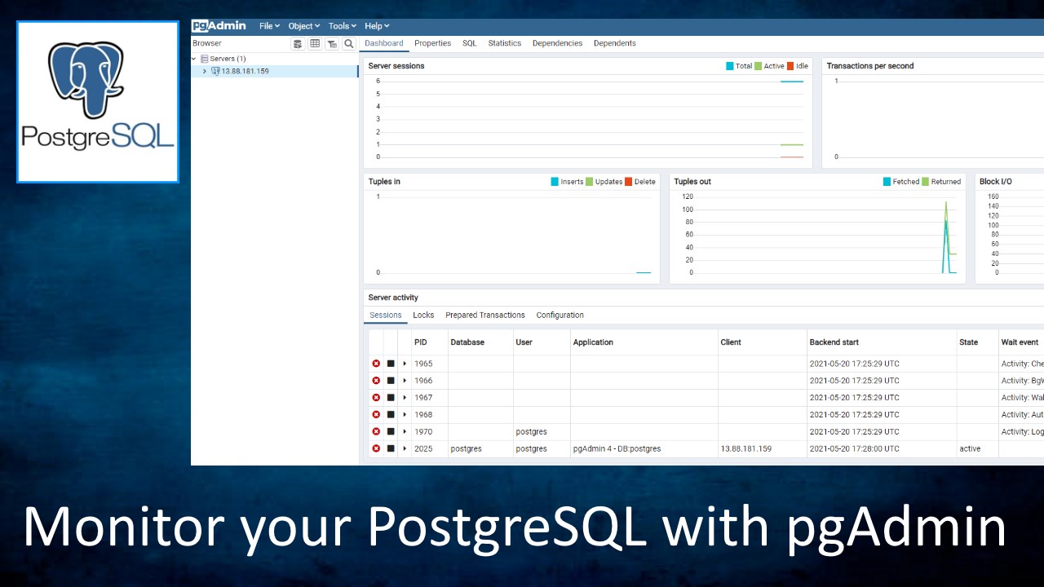1044x587 pixels.
Task: Click the Filtered Rows icon
Action: point(332,44)
